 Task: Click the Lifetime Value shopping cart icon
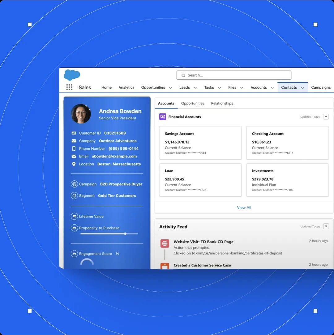click(75, 216)
